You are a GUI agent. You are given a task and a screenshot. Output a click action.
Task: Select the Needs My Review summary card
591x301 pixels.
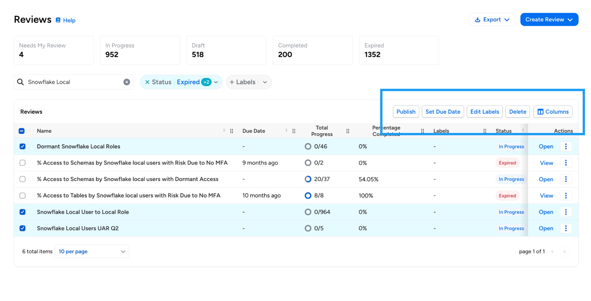pos(54,50)
